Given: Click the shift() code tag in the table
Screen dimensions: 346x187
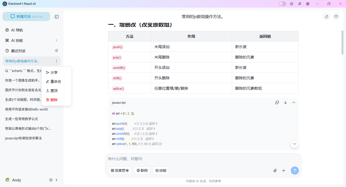Looking at the screenshot, I should point(117,78).
